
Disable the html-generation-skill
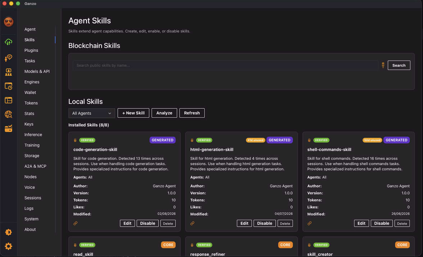(264, 223)
